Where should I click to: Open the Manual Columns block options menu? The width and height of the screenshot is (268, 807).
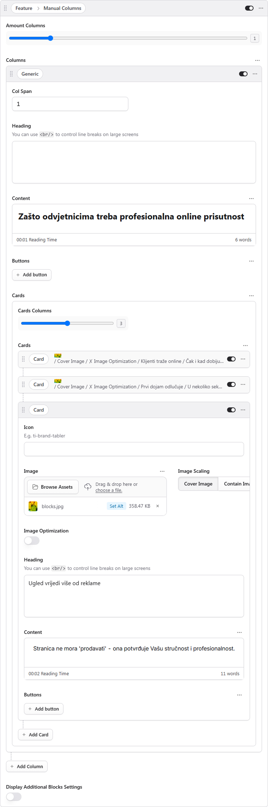261,8
